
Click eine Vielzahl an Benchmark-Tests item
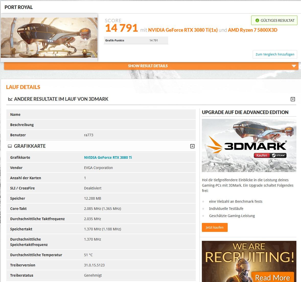point(236,201)
